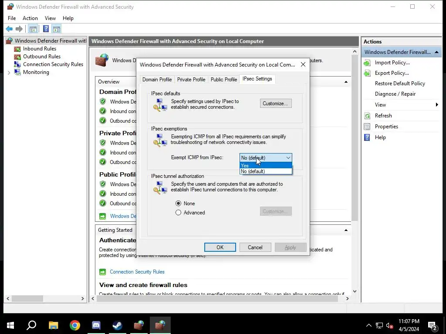Click scroll-down arrow of main pane
This screenshot has width=446, height=334.
coord(355,291)
